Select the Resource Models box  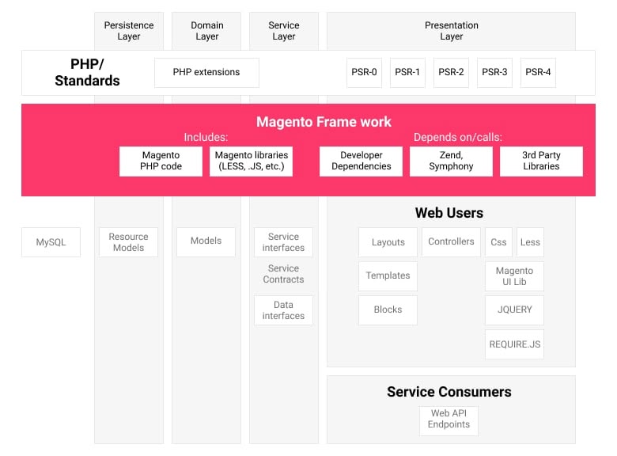(128, 242)
